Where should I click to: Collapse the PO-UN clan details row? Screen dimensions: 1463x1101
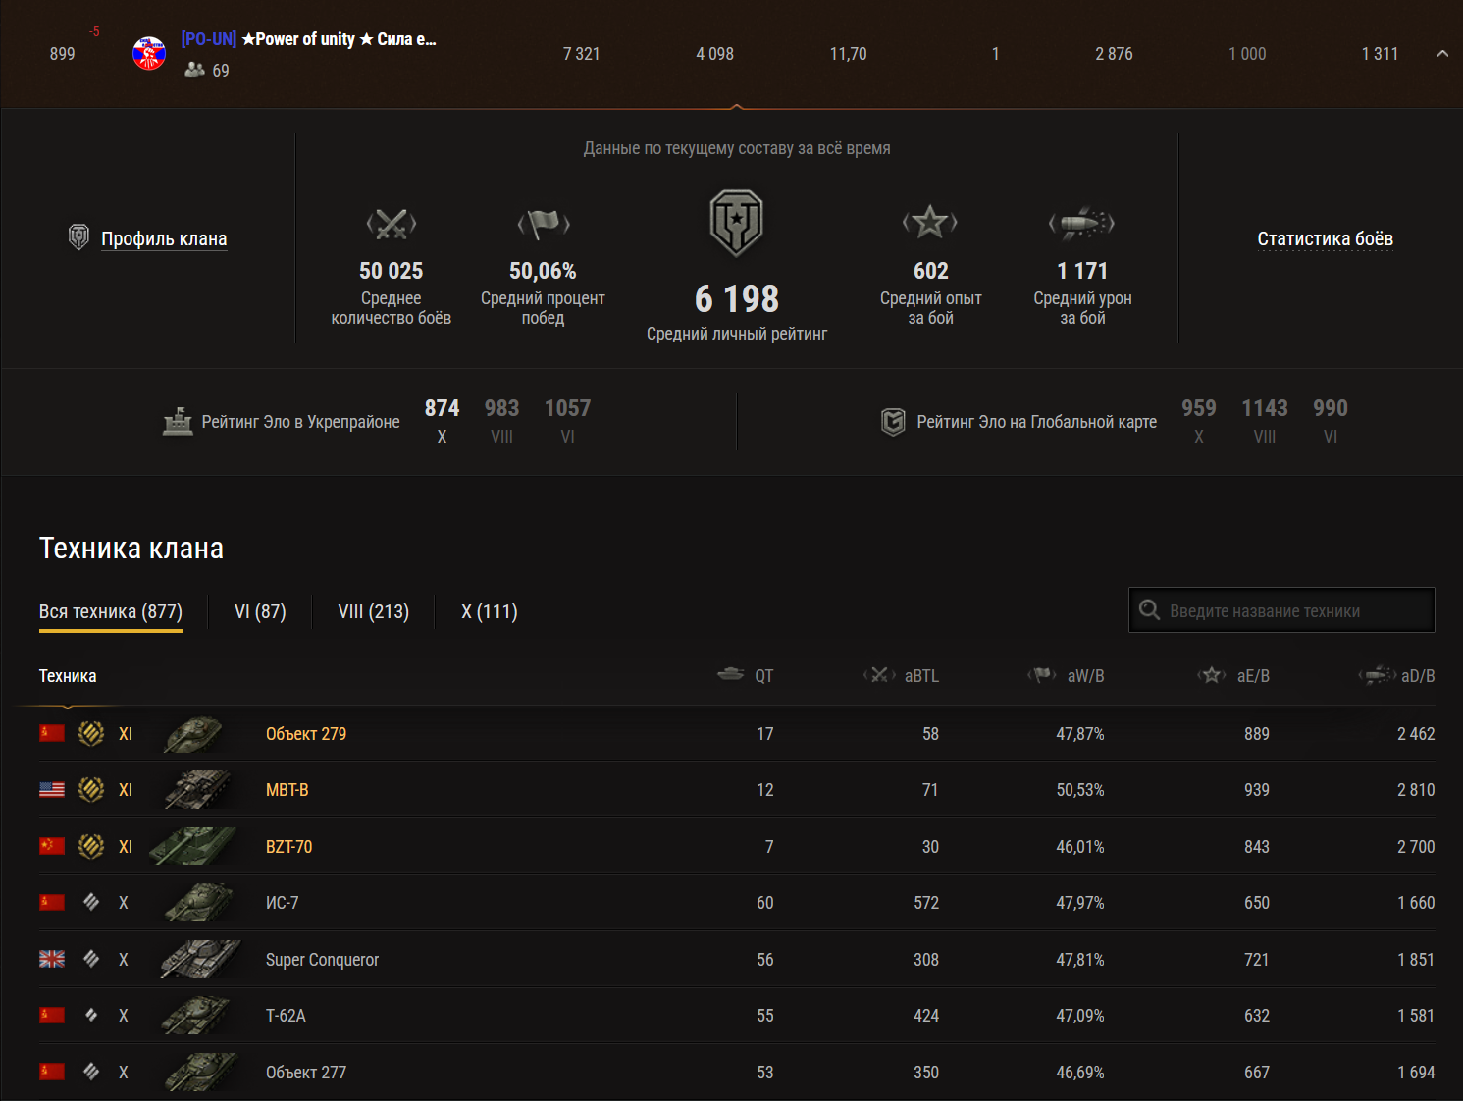pos(1442,54)
